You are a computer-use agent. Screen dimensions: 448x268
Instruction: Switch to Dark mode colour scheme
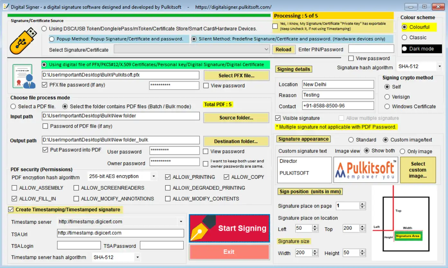click(x=404, y=49)
